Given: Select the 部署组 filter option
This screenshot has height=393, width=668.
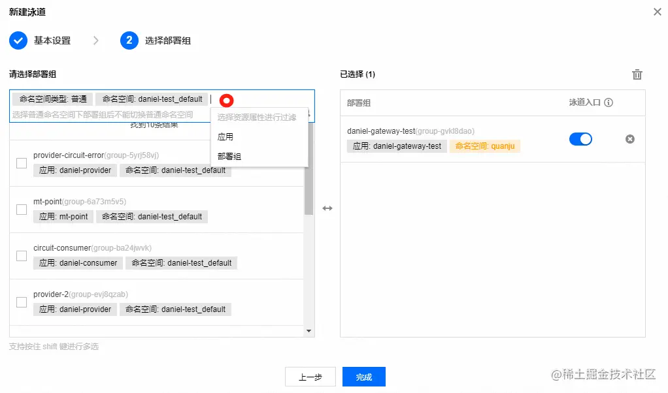Looking at the screenshot, I should (x=259, y=157).
